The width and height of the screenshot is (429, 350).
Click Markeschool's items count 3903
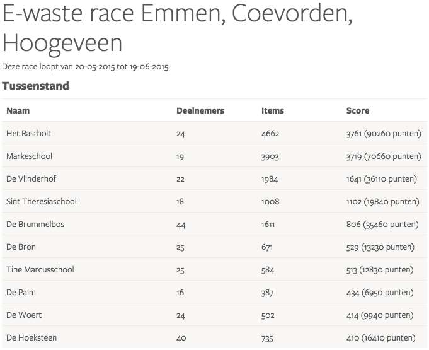coord(270,156)
